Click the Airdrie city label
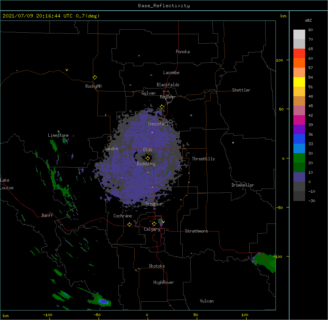Screen dimensions: 328x320 pos(154,204)
